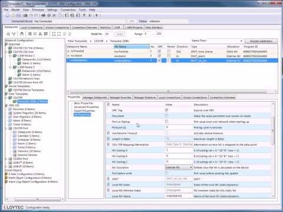Select CEA709 CSV File tree node icon
283x212 pixels.
point(10,48)
